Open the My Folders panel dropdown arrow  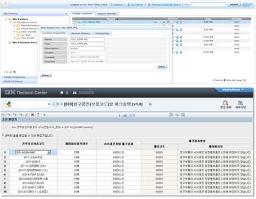(x=66, y=14)
